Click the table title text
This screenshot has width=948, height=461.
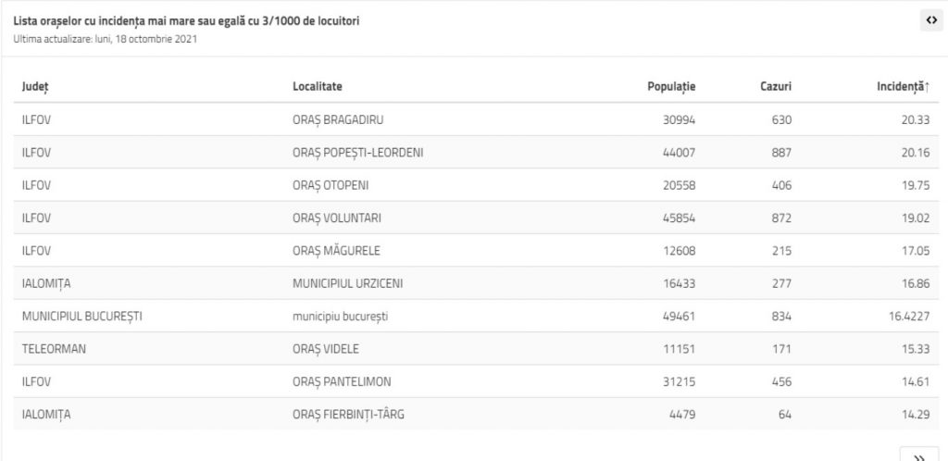187,20
